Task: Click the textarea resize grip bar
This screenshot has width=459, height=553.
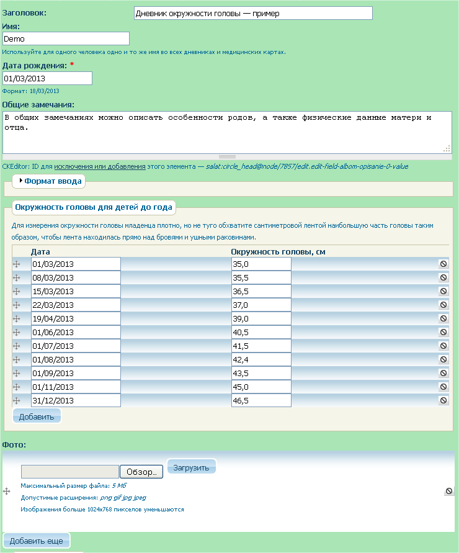Action: click(227, 156)
